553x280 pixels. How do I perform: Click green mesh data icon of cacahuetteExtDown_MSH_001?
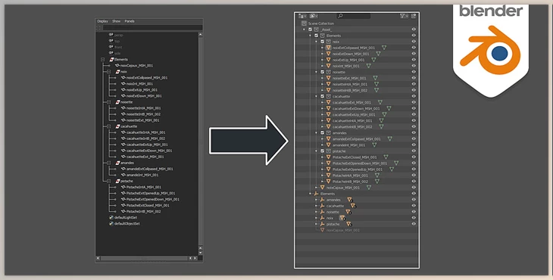389,108
